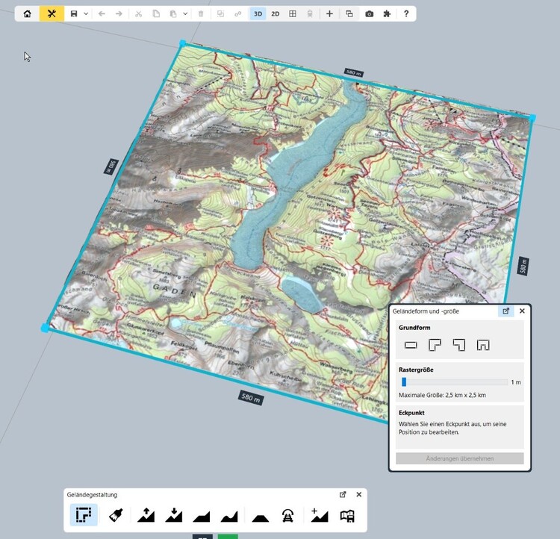Take a screenshot with camera icon
Viewport: 560px width, 539px height.
pos(370,14)
